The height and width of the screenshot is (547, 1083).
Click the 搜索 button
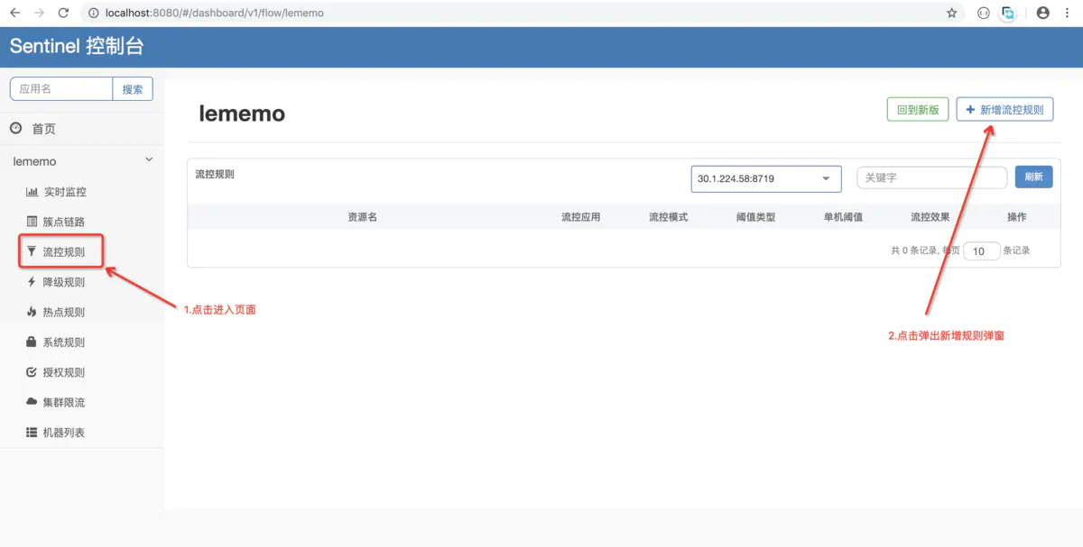click(133, 88)
